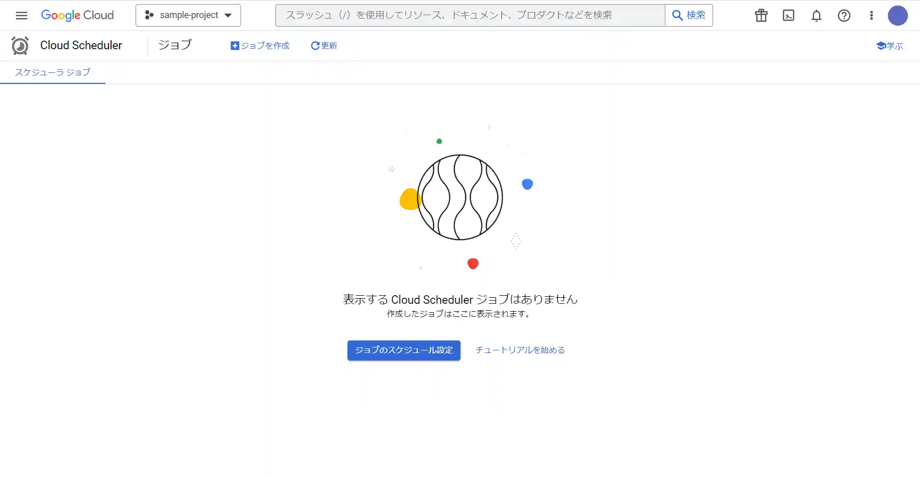920x478 pixels.
Task: Open the gift free trial icon
Action: (x=761, y=16)
